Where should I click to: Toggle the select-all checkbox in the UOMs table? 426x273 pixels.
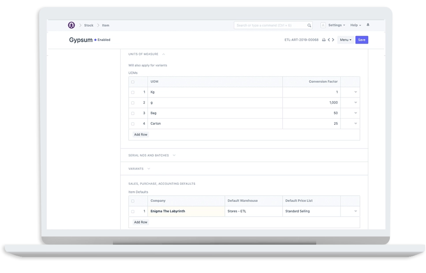[132, 82]
